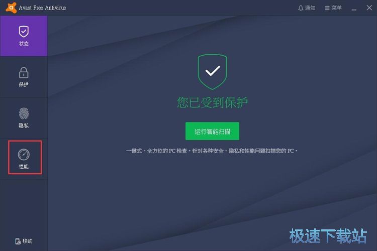377x251 pixels.
Task: Open notifications via the bell icon
Action: click(x=301, y=8)
